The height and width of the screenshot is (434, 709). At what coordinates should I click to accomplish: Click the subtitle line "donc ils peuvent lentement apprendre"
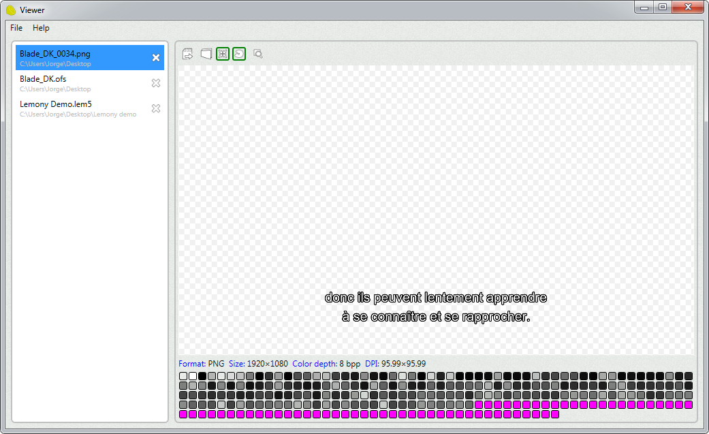[x=436, y=298]
